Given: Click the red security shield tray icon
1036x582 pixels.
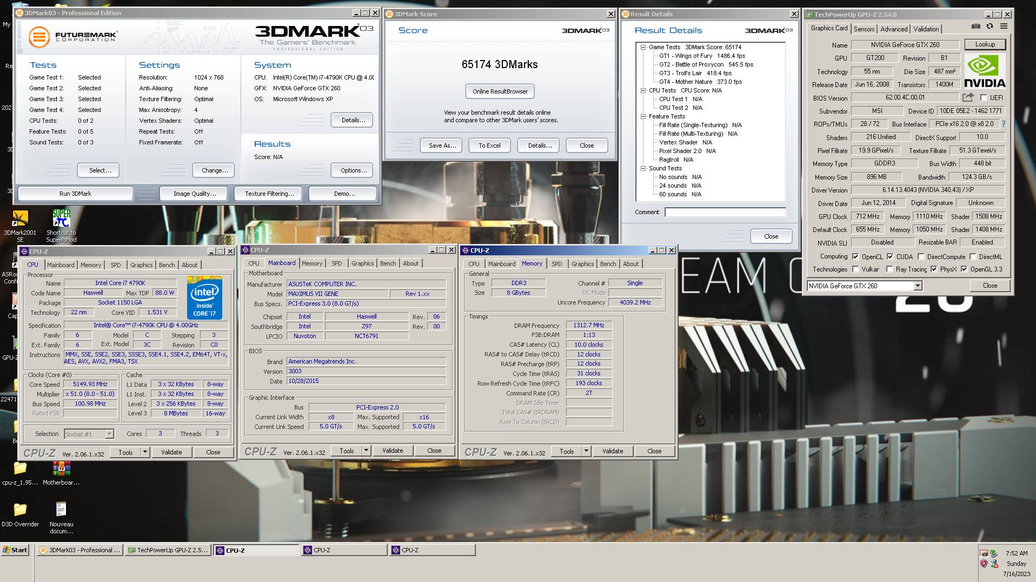Looking at the screenshot, I should [984, 564].
